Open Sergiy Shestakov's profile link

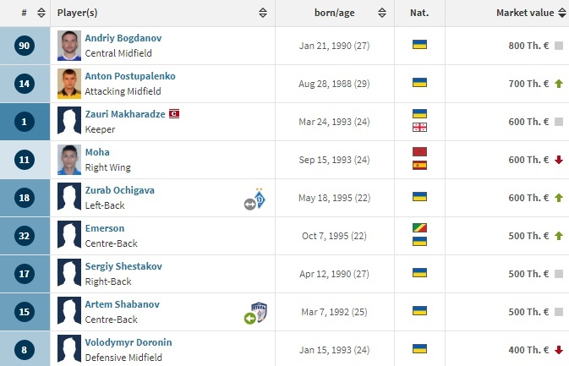(x=123, y=266)
